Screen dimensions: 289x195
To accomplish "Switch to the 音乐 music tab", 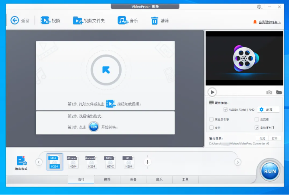I will [159, 179].
